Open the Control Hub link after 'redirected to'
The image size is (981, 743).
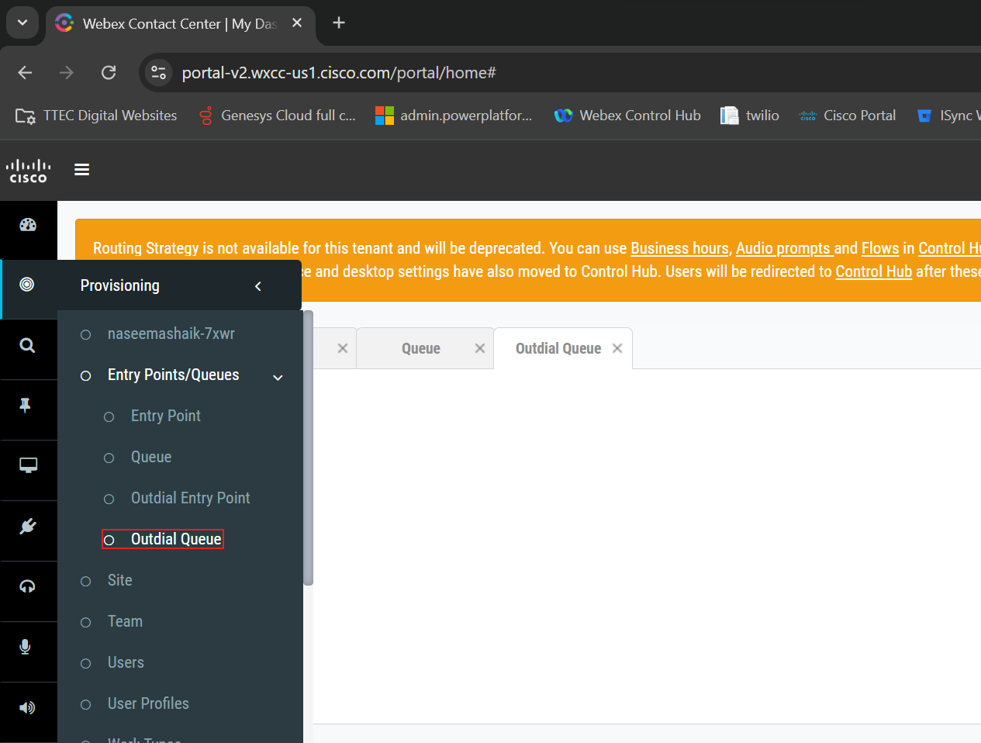tap(873, 271)
